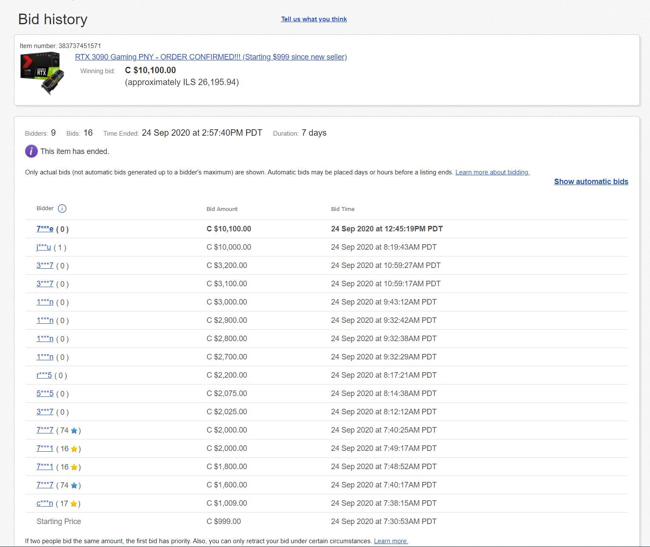Open bidder 1***n link on the C $2,800.00 row

tap(45, 339)
